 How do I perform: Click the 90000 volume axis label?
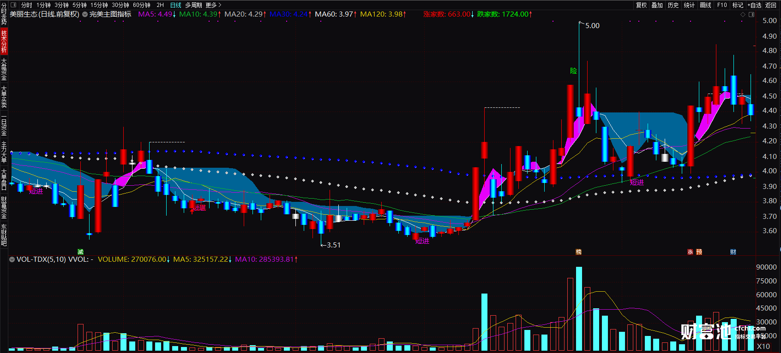766,267
